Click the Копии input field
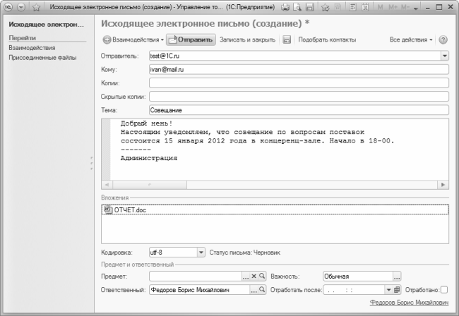459x316 pixels. click(299, 83)
